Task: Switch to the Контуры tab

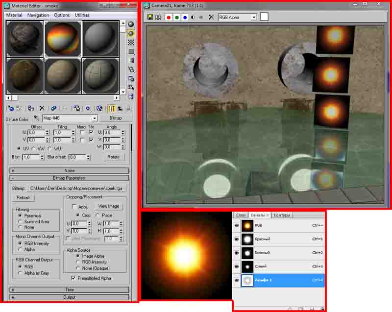Action: (x=282, y=215)
